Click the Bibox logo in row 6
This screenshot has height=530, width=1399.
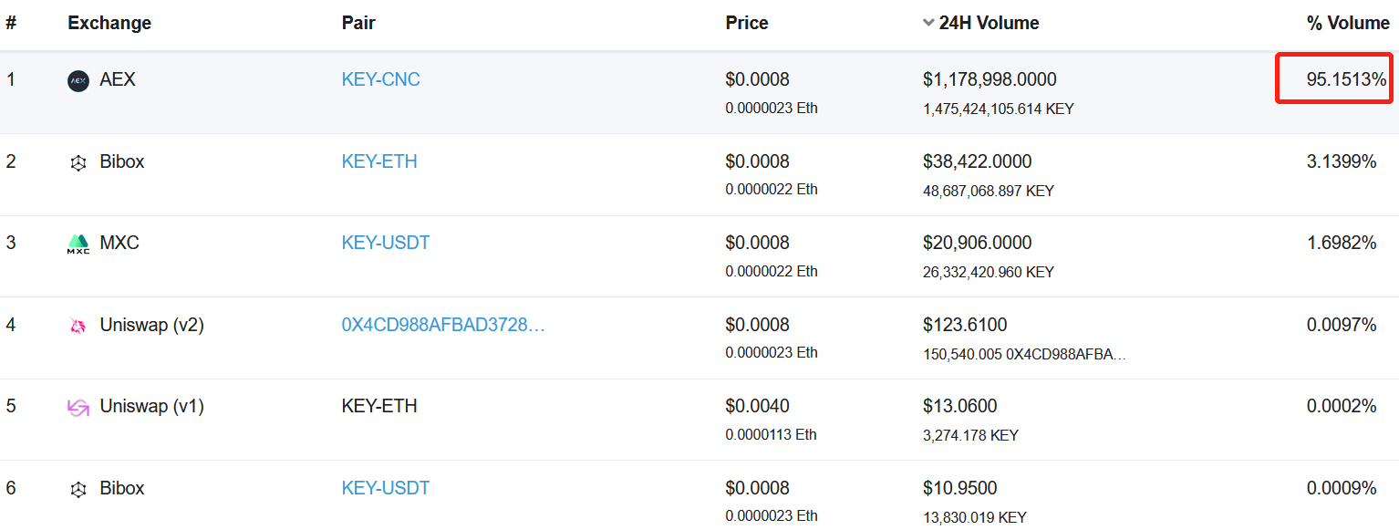click(x=78, y=490)
